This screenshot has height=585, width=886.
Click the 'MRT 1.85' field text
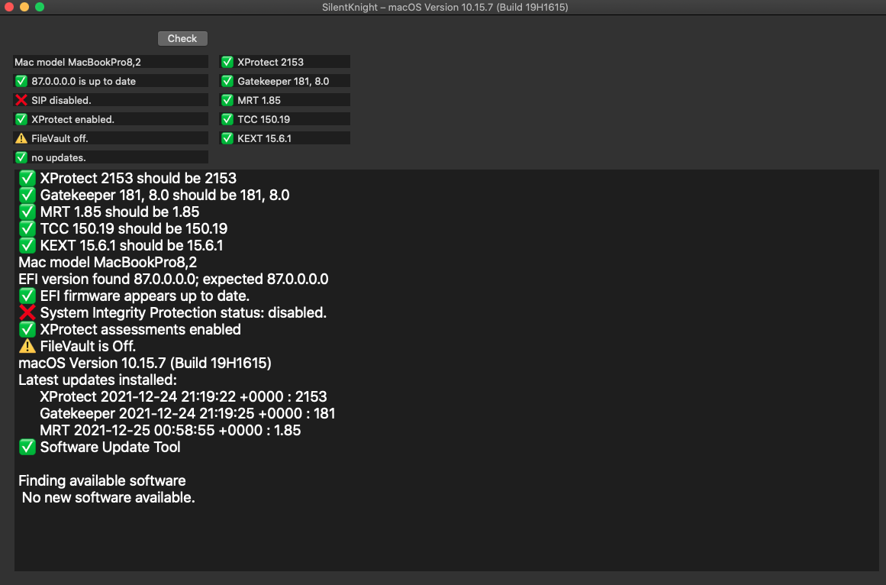[259, 100]
